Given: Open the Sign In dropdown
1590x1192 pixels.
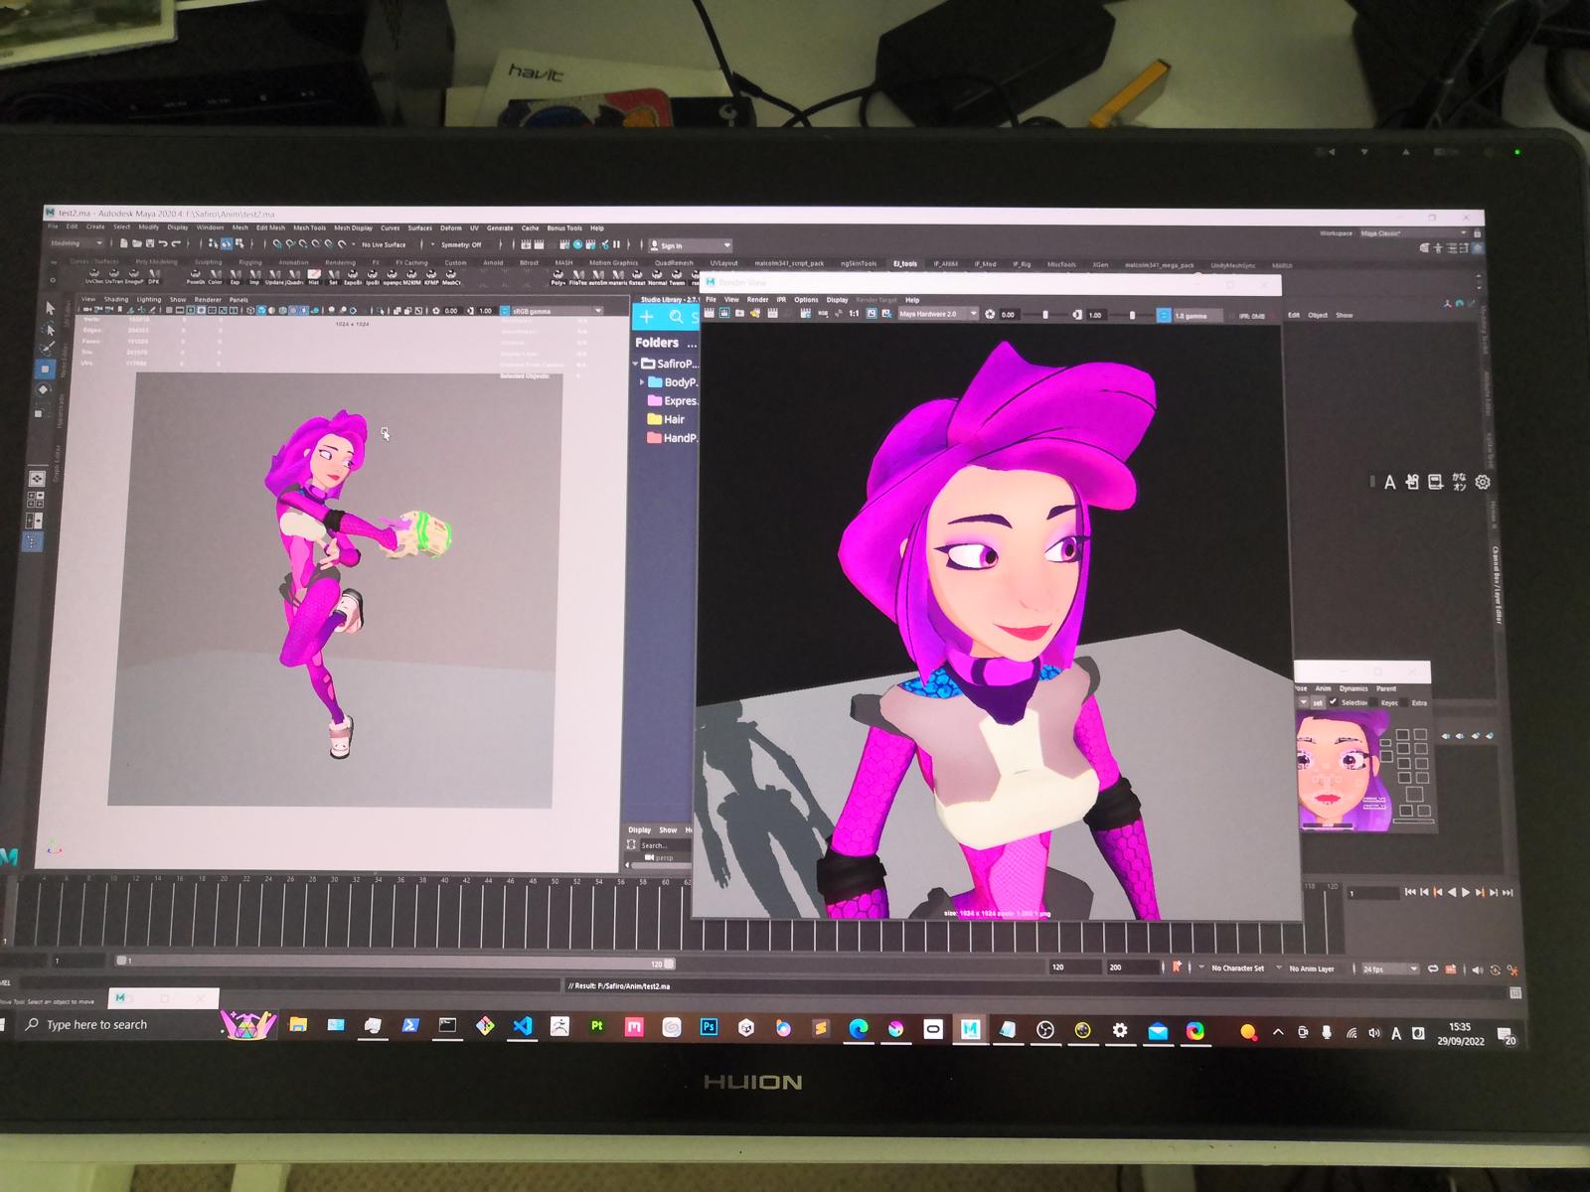Looking at the screenshot, I should pyautogui.click(x=691, y=245).
